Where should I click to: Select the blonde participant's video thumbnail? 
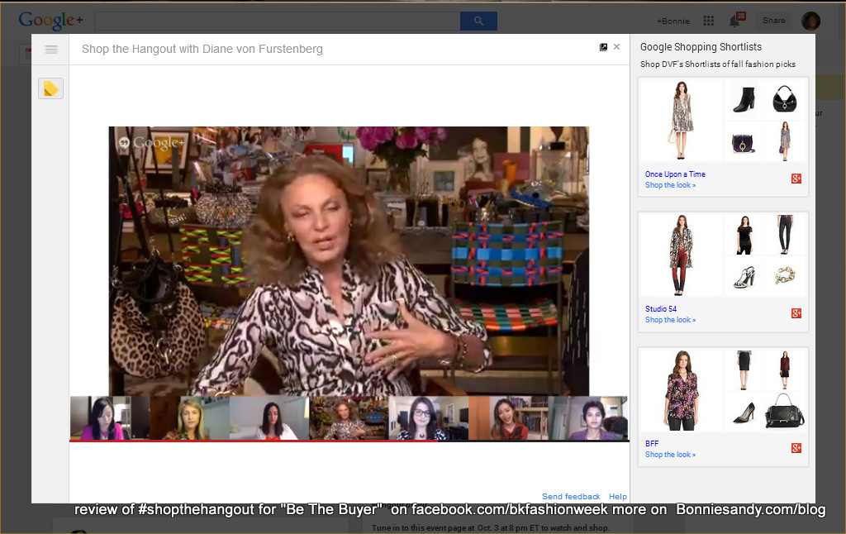pyautogui.click(x=189, y=418)
